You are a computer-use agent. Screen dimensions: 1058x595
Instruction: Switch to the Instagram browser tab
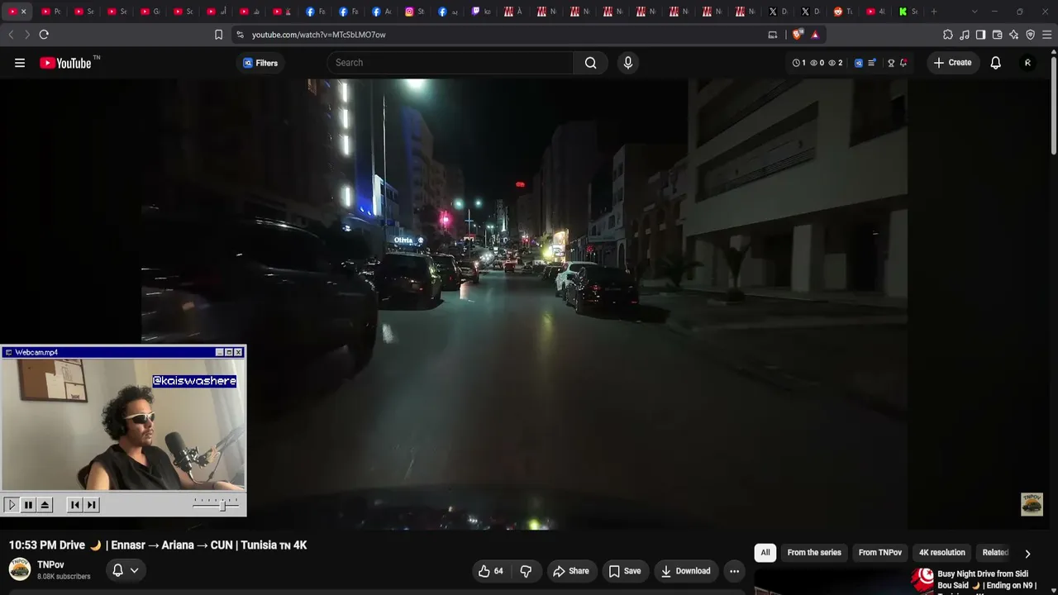click(416, 12)
